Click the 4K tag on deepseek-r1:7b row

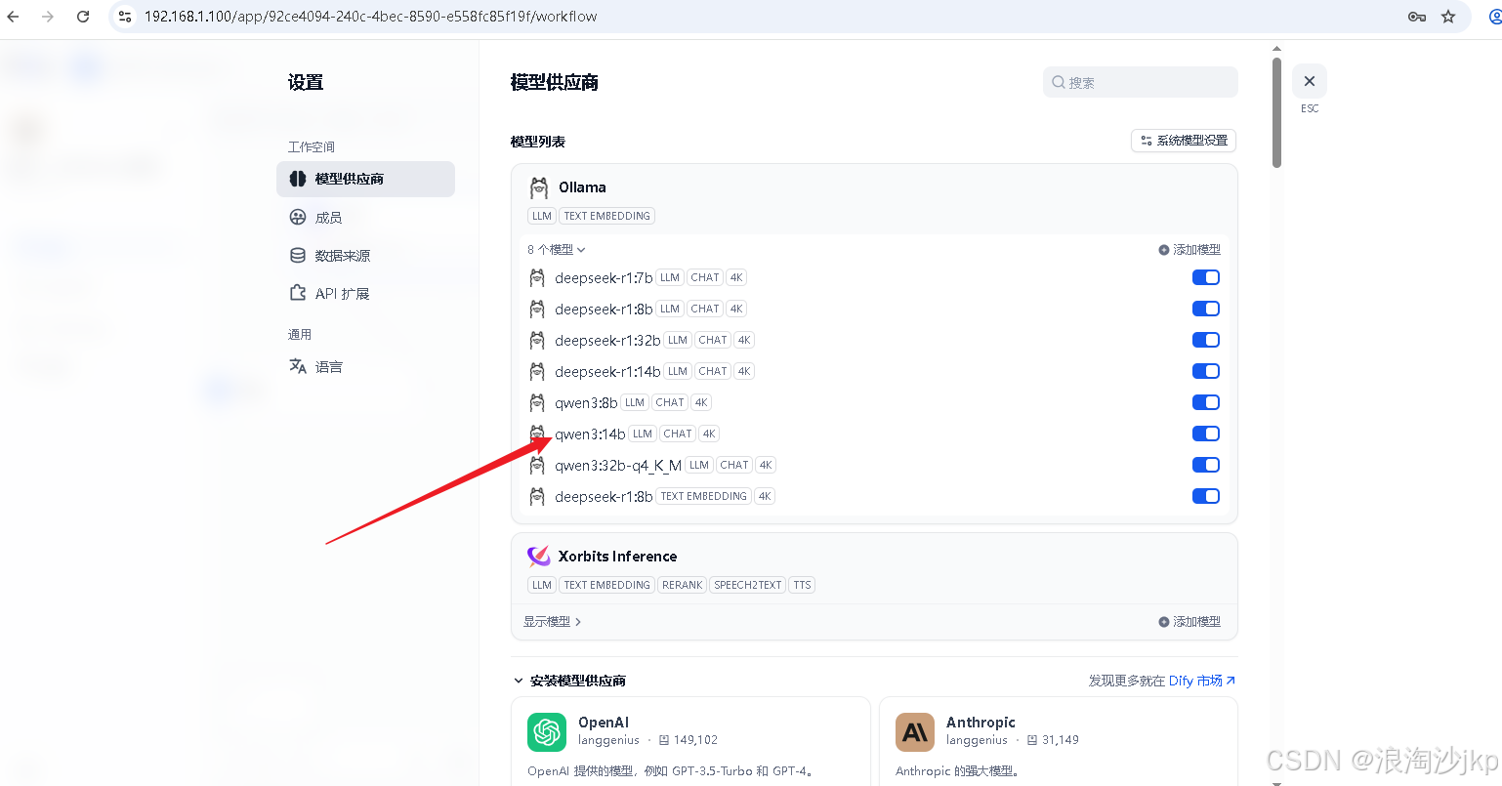pos(736,277)
